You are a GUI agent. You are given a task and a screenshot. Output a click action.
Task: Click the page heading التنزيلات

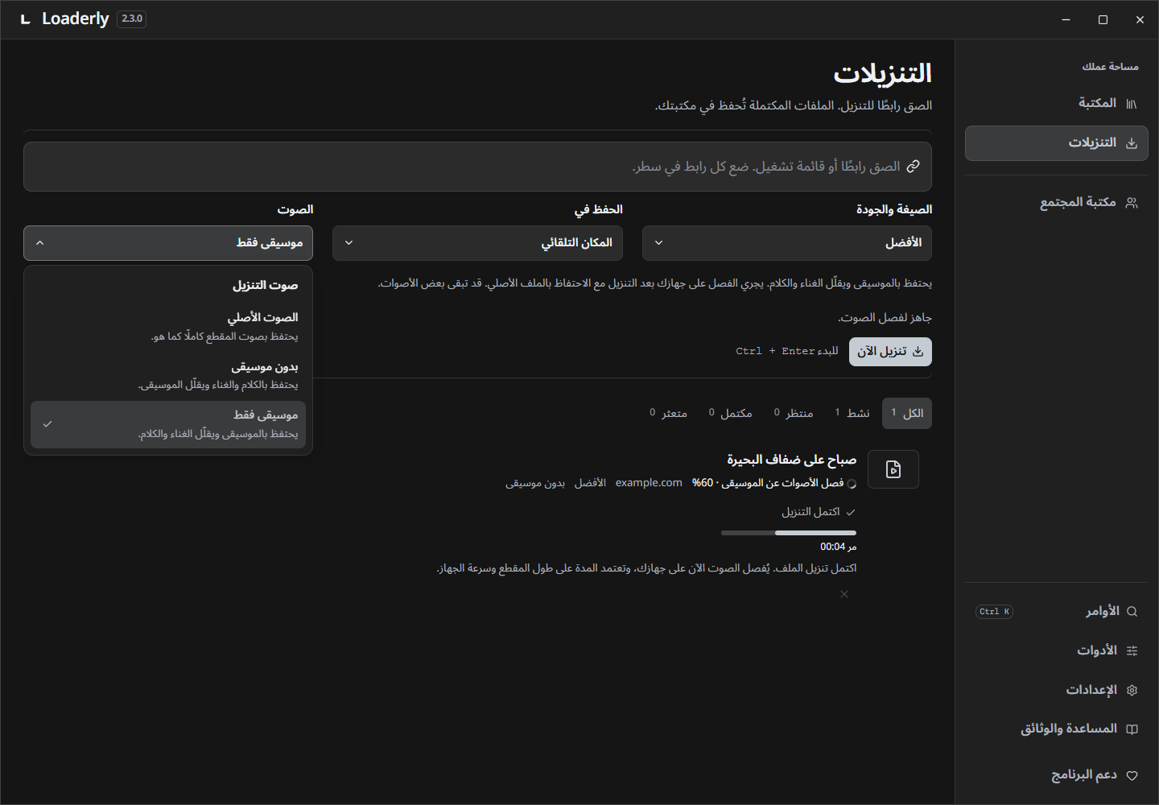(883, 74)
